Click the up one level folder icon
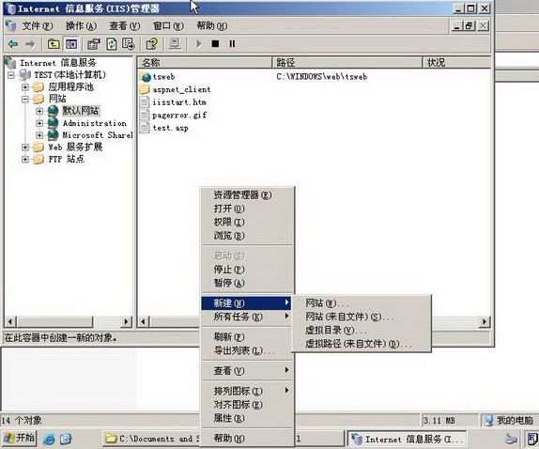This screenshot has width=539, height=449. [54, 44]
